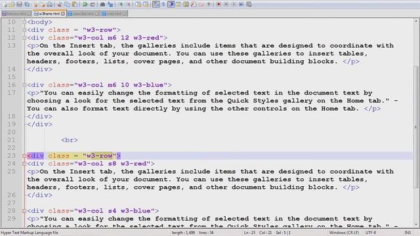Click the Redo toolbar icon
This screenshot has width=420, height=236.
click(93, 5)
